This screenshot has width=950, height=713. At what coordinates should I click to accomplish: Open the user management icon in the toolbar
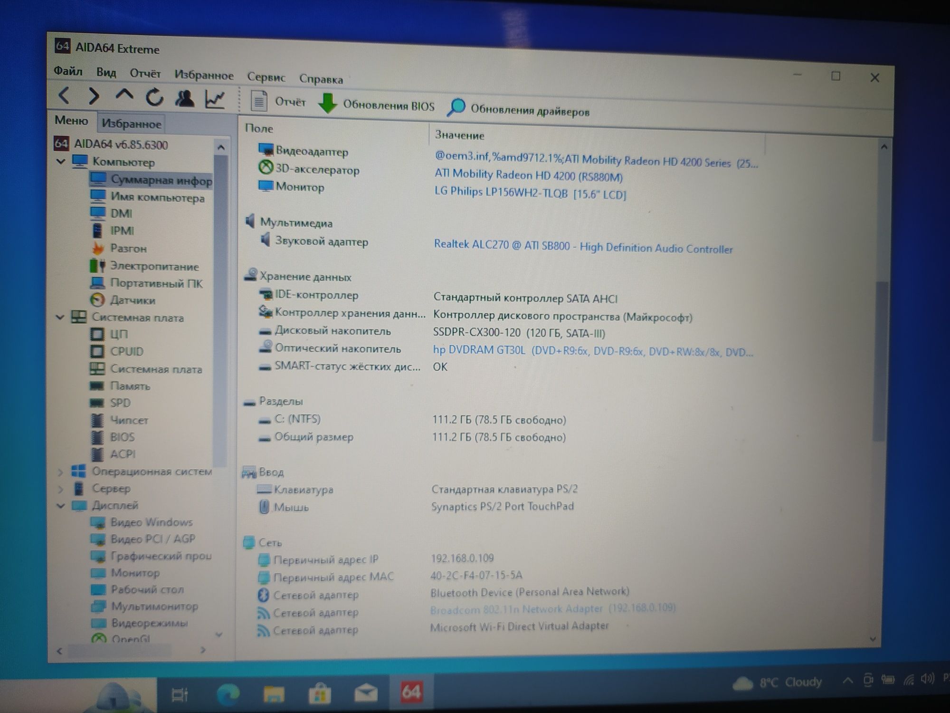[x=185, y=98]
